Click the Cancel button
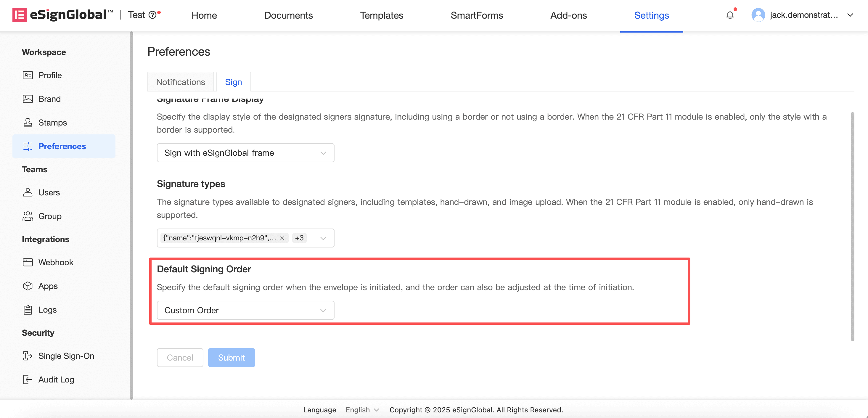 [180, 357]
